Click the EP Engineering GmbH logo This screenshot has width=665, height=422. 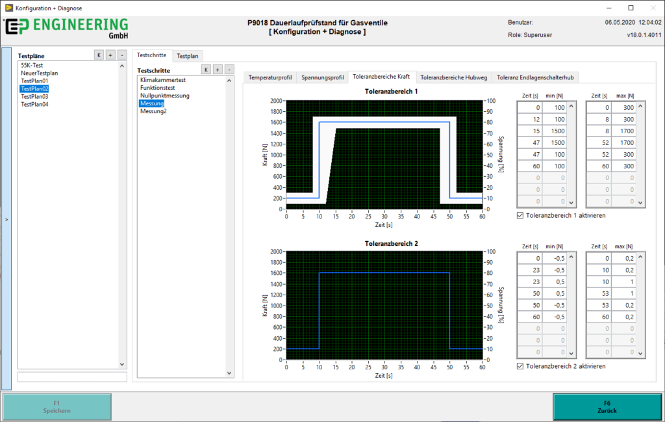tap(66, 29)
